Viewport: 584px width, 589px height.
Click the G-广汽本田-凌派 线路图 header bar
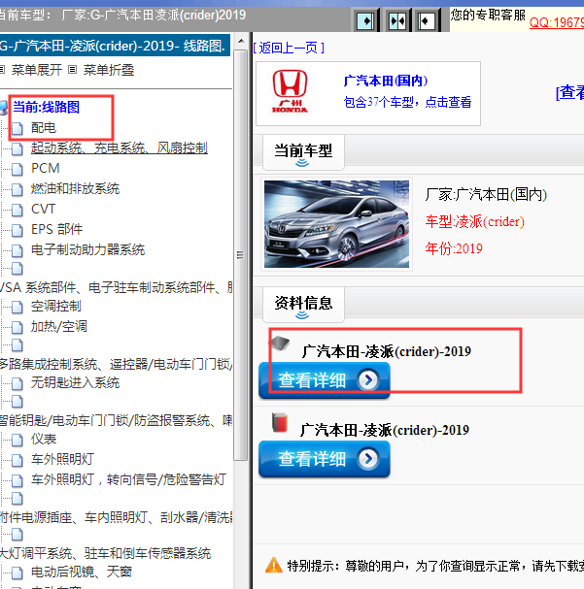[x=115, y=46]
